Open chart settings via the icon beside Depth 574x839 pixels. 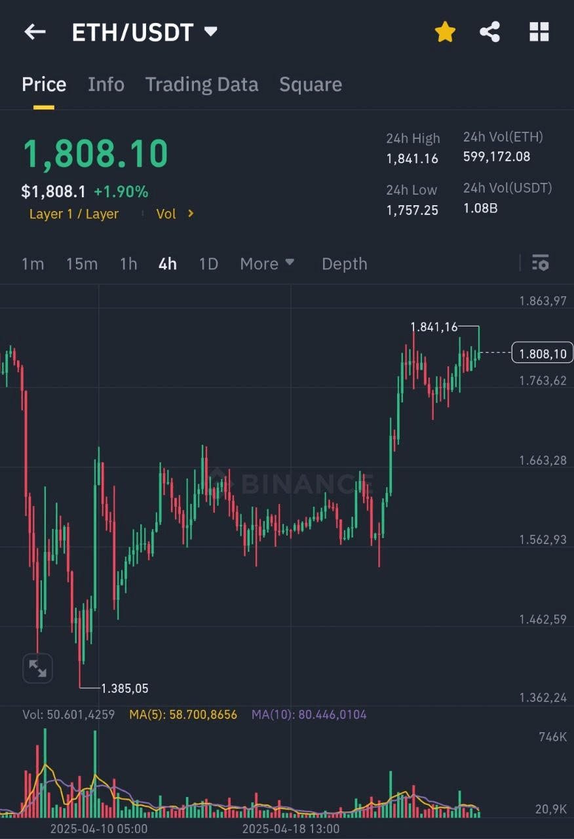540,263
